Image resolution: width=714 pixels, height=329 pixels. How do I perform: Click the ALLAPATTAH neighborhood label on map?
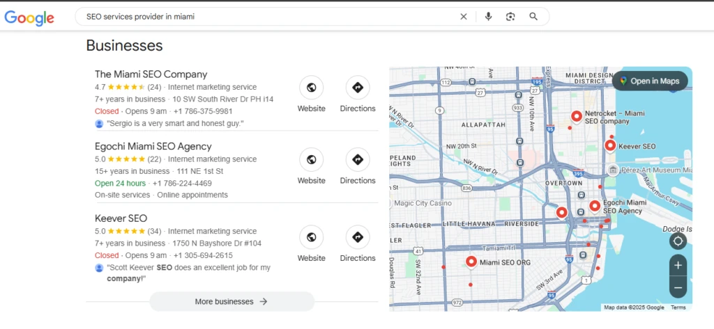[483, 125]
